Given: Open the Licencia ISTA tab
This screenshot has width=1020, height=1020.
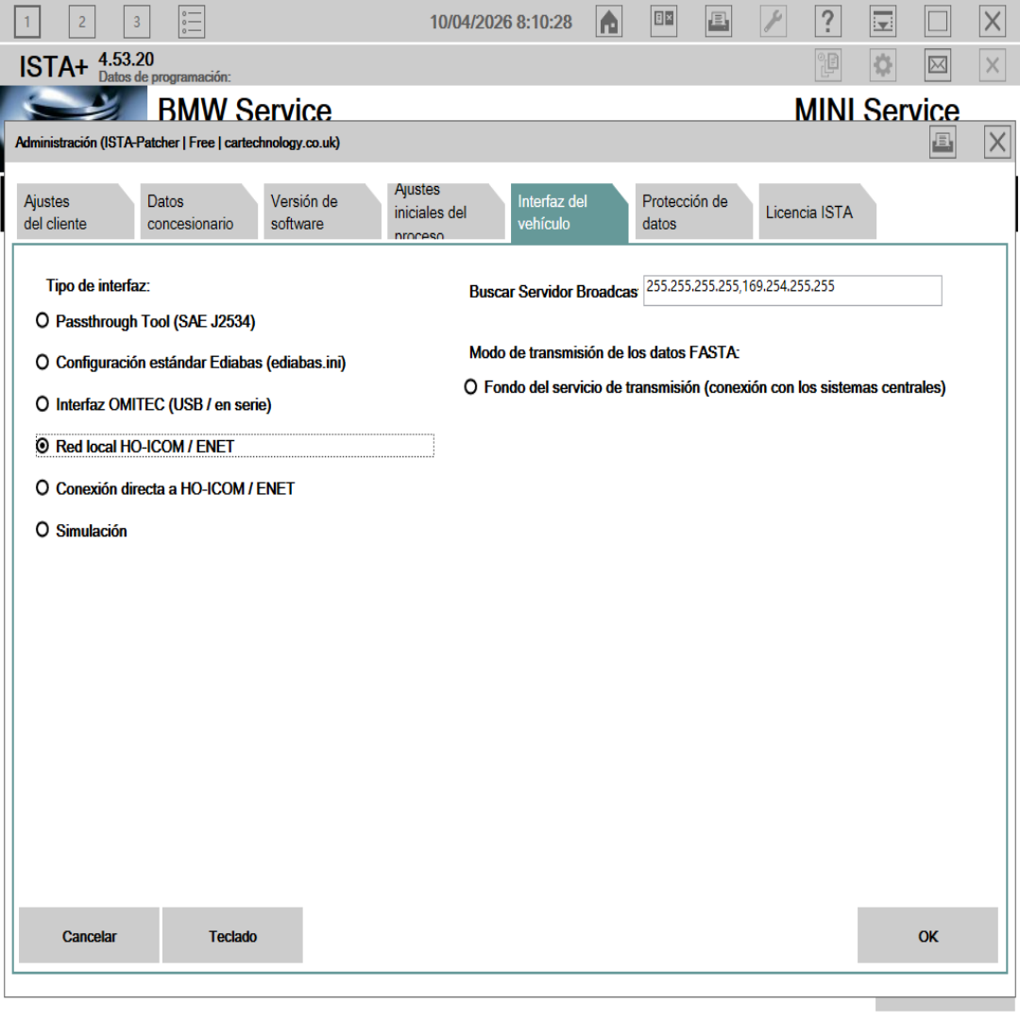Looking at the screenshot, I should [816, 212].
